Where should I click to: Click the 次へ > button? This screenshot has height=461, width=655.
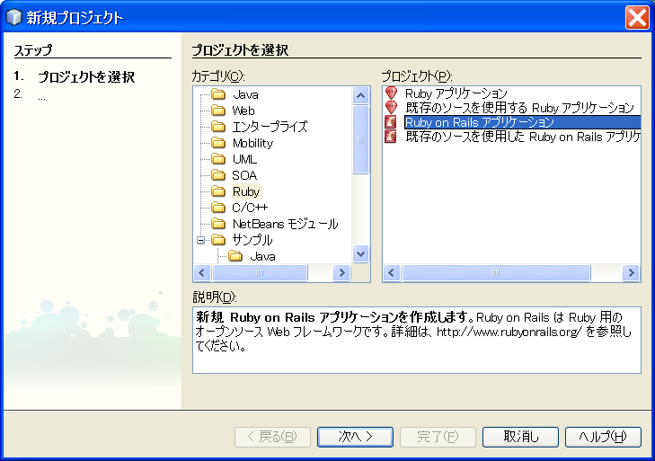(x=355, y=437)
